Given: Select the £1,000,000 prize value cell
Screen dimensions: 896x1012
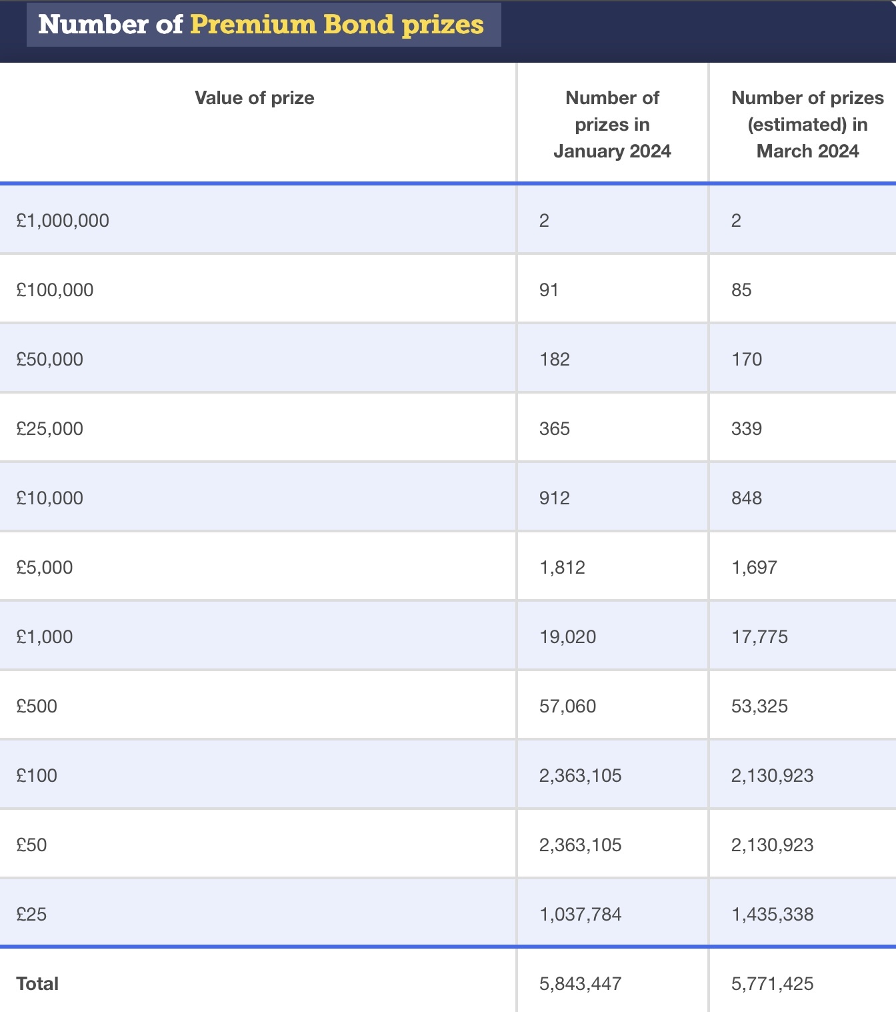Looking at the screenshot, I should pyautogui.click(x=63, y=221).
